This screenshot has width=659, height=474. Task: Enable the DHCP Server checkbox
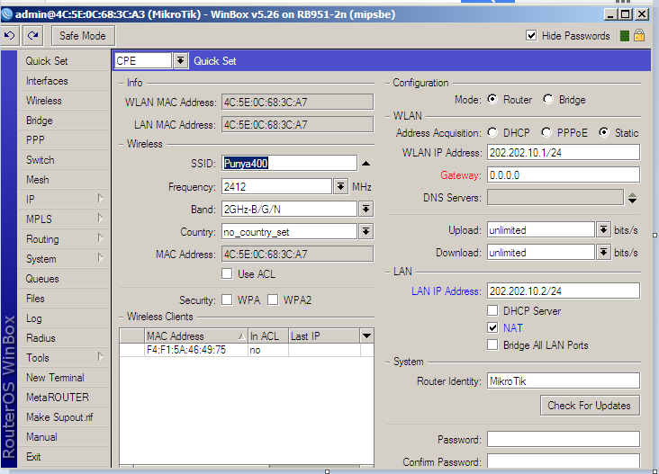(492, 310)
